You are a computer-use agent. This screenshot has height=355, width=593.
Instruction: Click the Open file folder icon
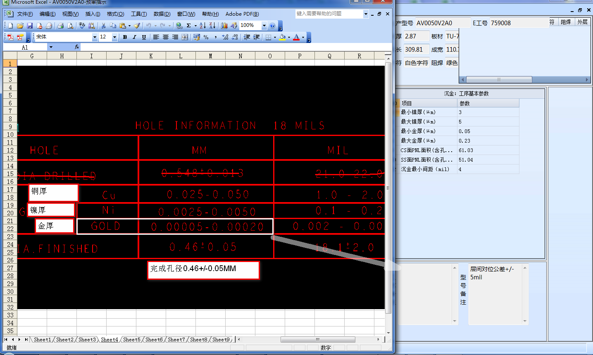point(20,26)
